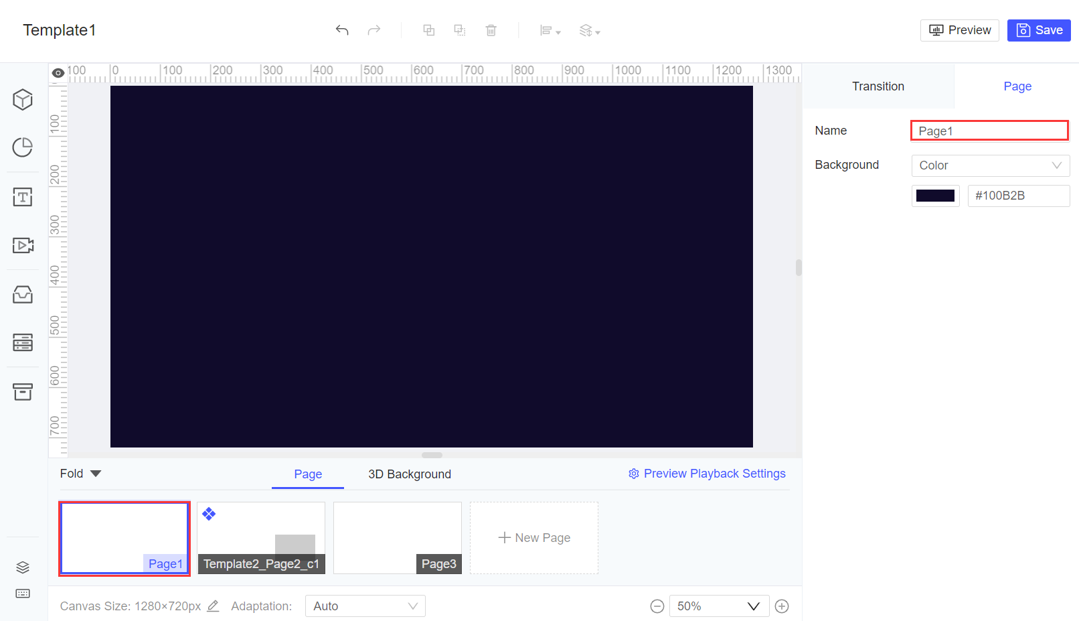Open the Background type Color dropdown
1079x621 pixels.
[990, 165]
